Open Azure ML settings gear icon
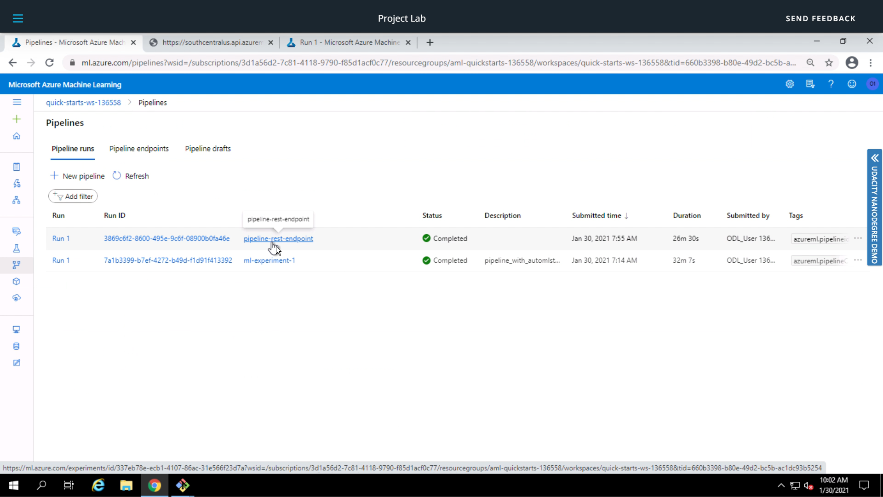The image size is (883, 497). (790, 84)
